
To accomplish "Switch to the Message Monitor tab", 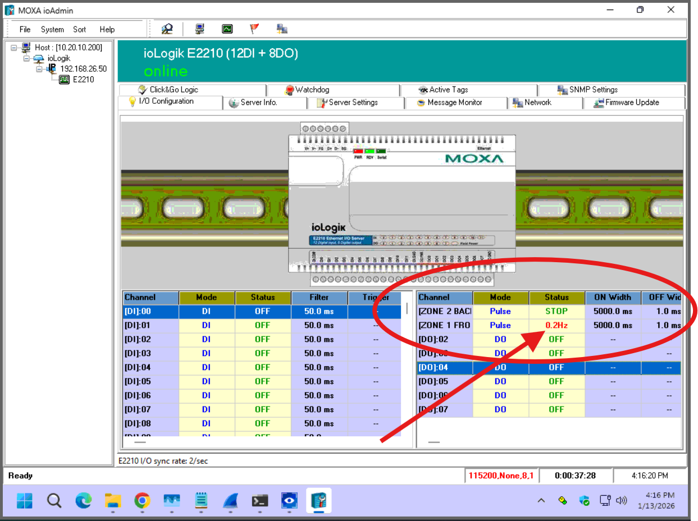I will (x=457, y=103).
